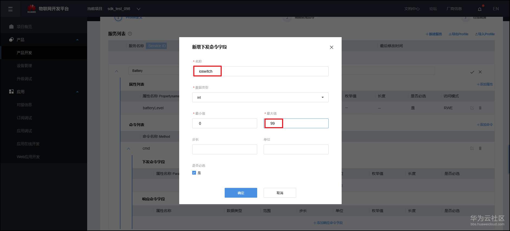Open the hamburger menu icon

(x=10, y=9)
